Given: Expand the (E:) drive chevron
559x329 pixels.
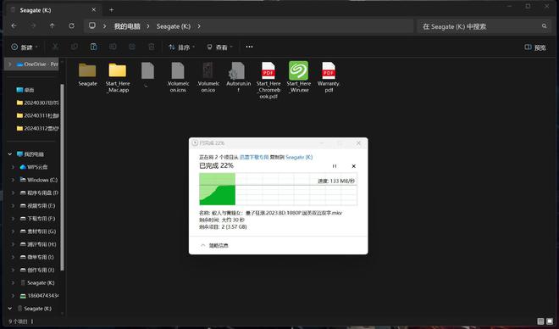Looking at the screenshot, I should pyautogui.click(x=14, y=205).
